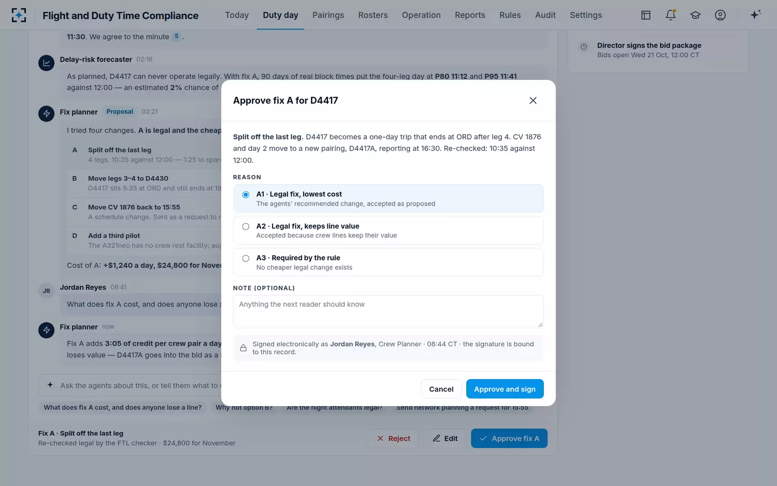Click the clock icon beside the bid package item

click(584, 47)
